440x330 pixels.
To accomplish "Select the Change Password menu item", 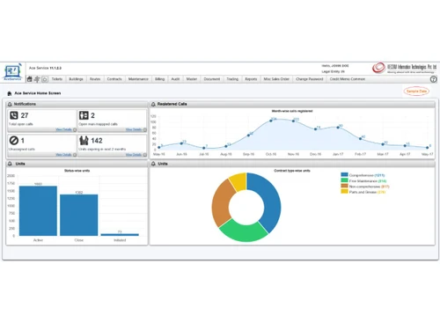I will [x=310, y=79].
